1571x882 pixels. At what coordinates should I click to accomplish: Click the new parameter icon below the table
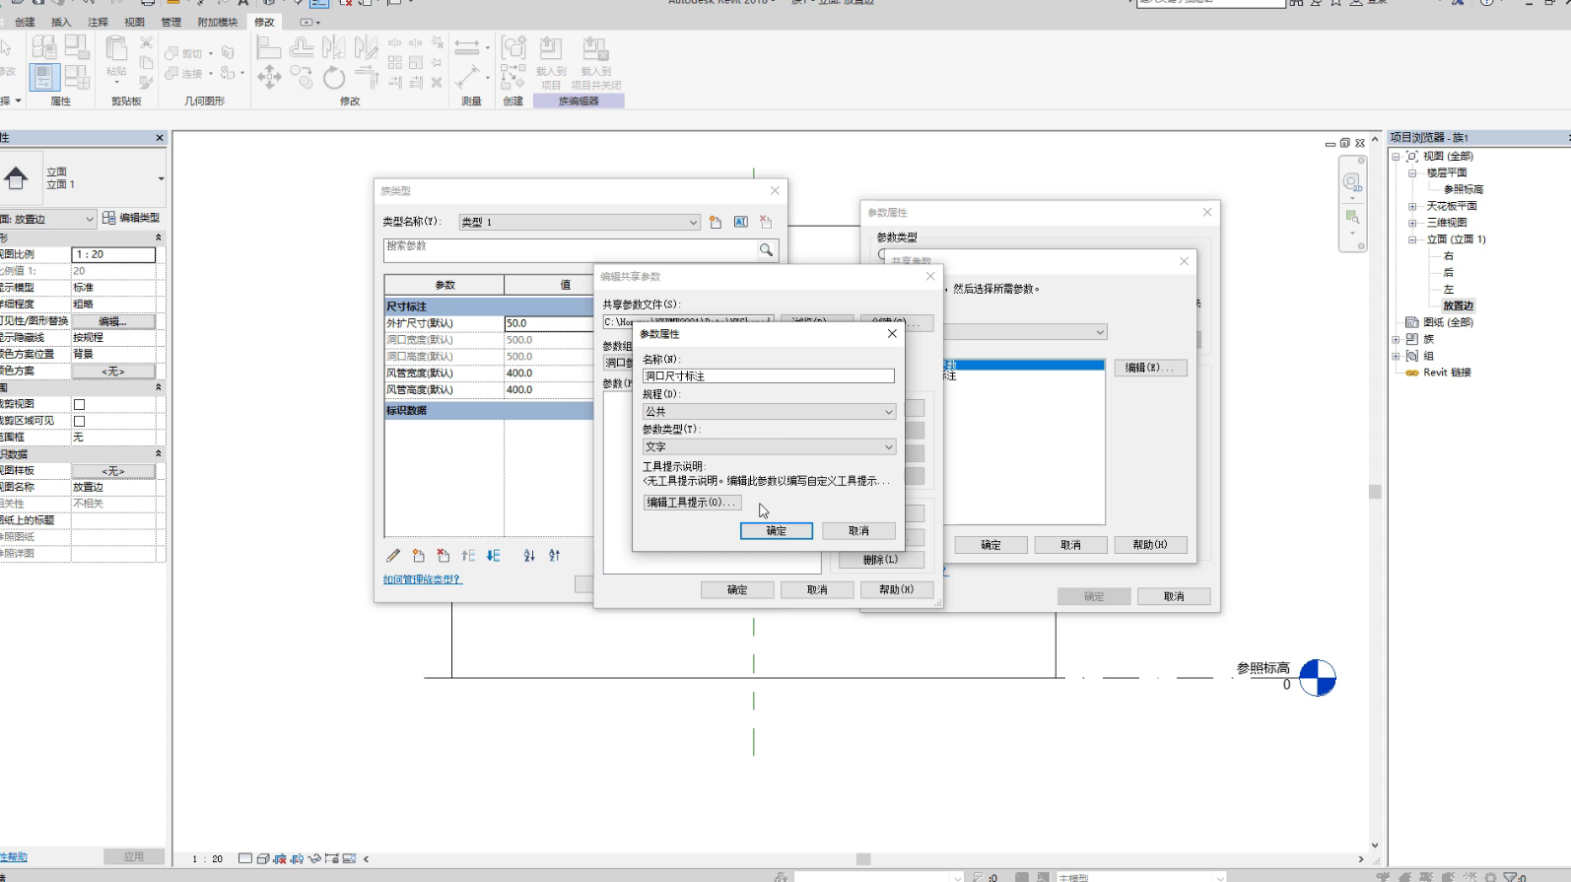click(x=418, y=556)
